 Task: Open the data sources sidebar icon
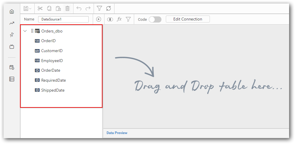tap(12, 79)
